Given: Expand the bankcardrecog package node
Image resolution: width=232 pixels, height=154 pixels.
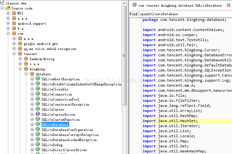Looking at the screenshot, I should pos(20,59).
